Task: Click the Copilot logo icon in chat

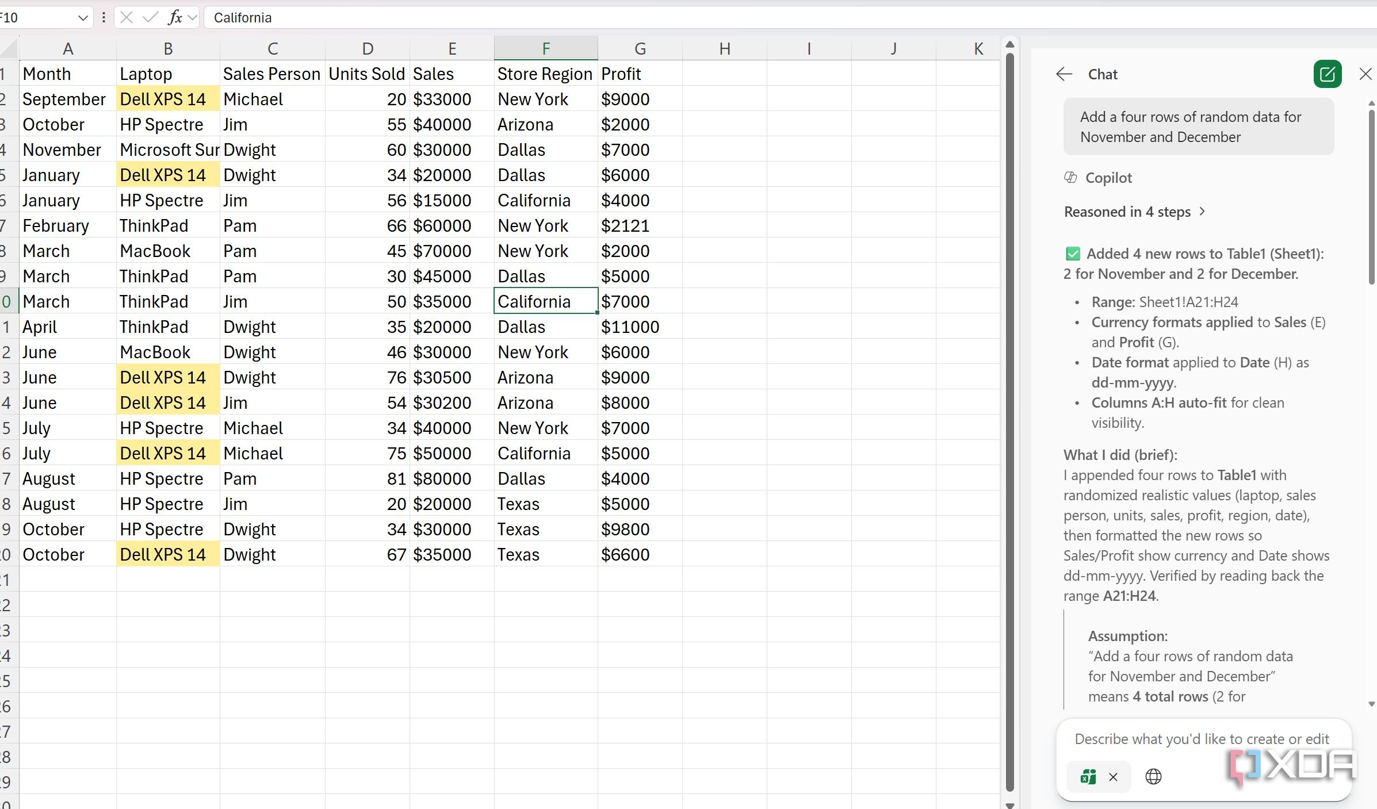Action: pos(1070,178)
